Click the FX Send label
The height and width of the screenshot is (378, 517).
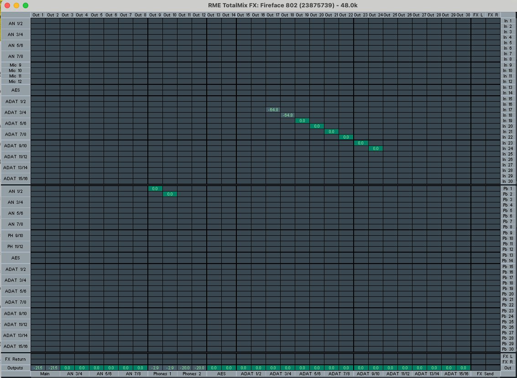486,374
